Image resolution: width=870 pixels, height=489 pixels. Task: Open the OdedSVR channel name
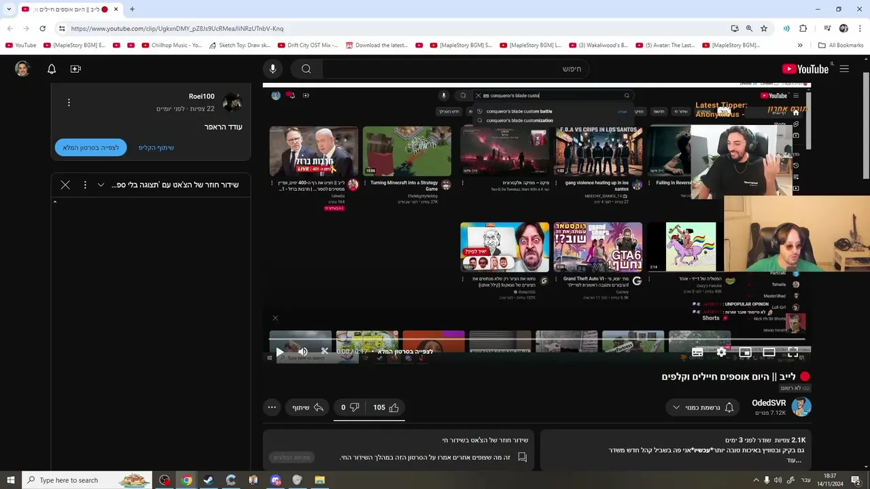[769, 403]
